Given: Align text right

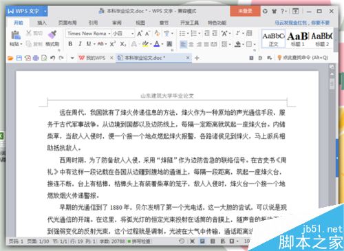Looking at the screenshot, I should click(x=199, y=44).
